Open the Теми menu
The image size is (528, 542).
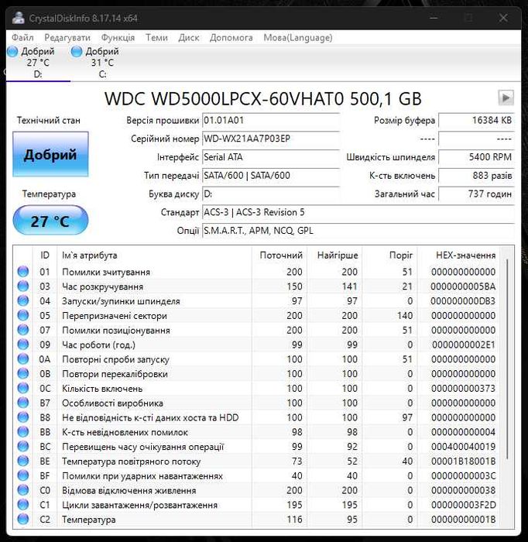coord(156,37)
